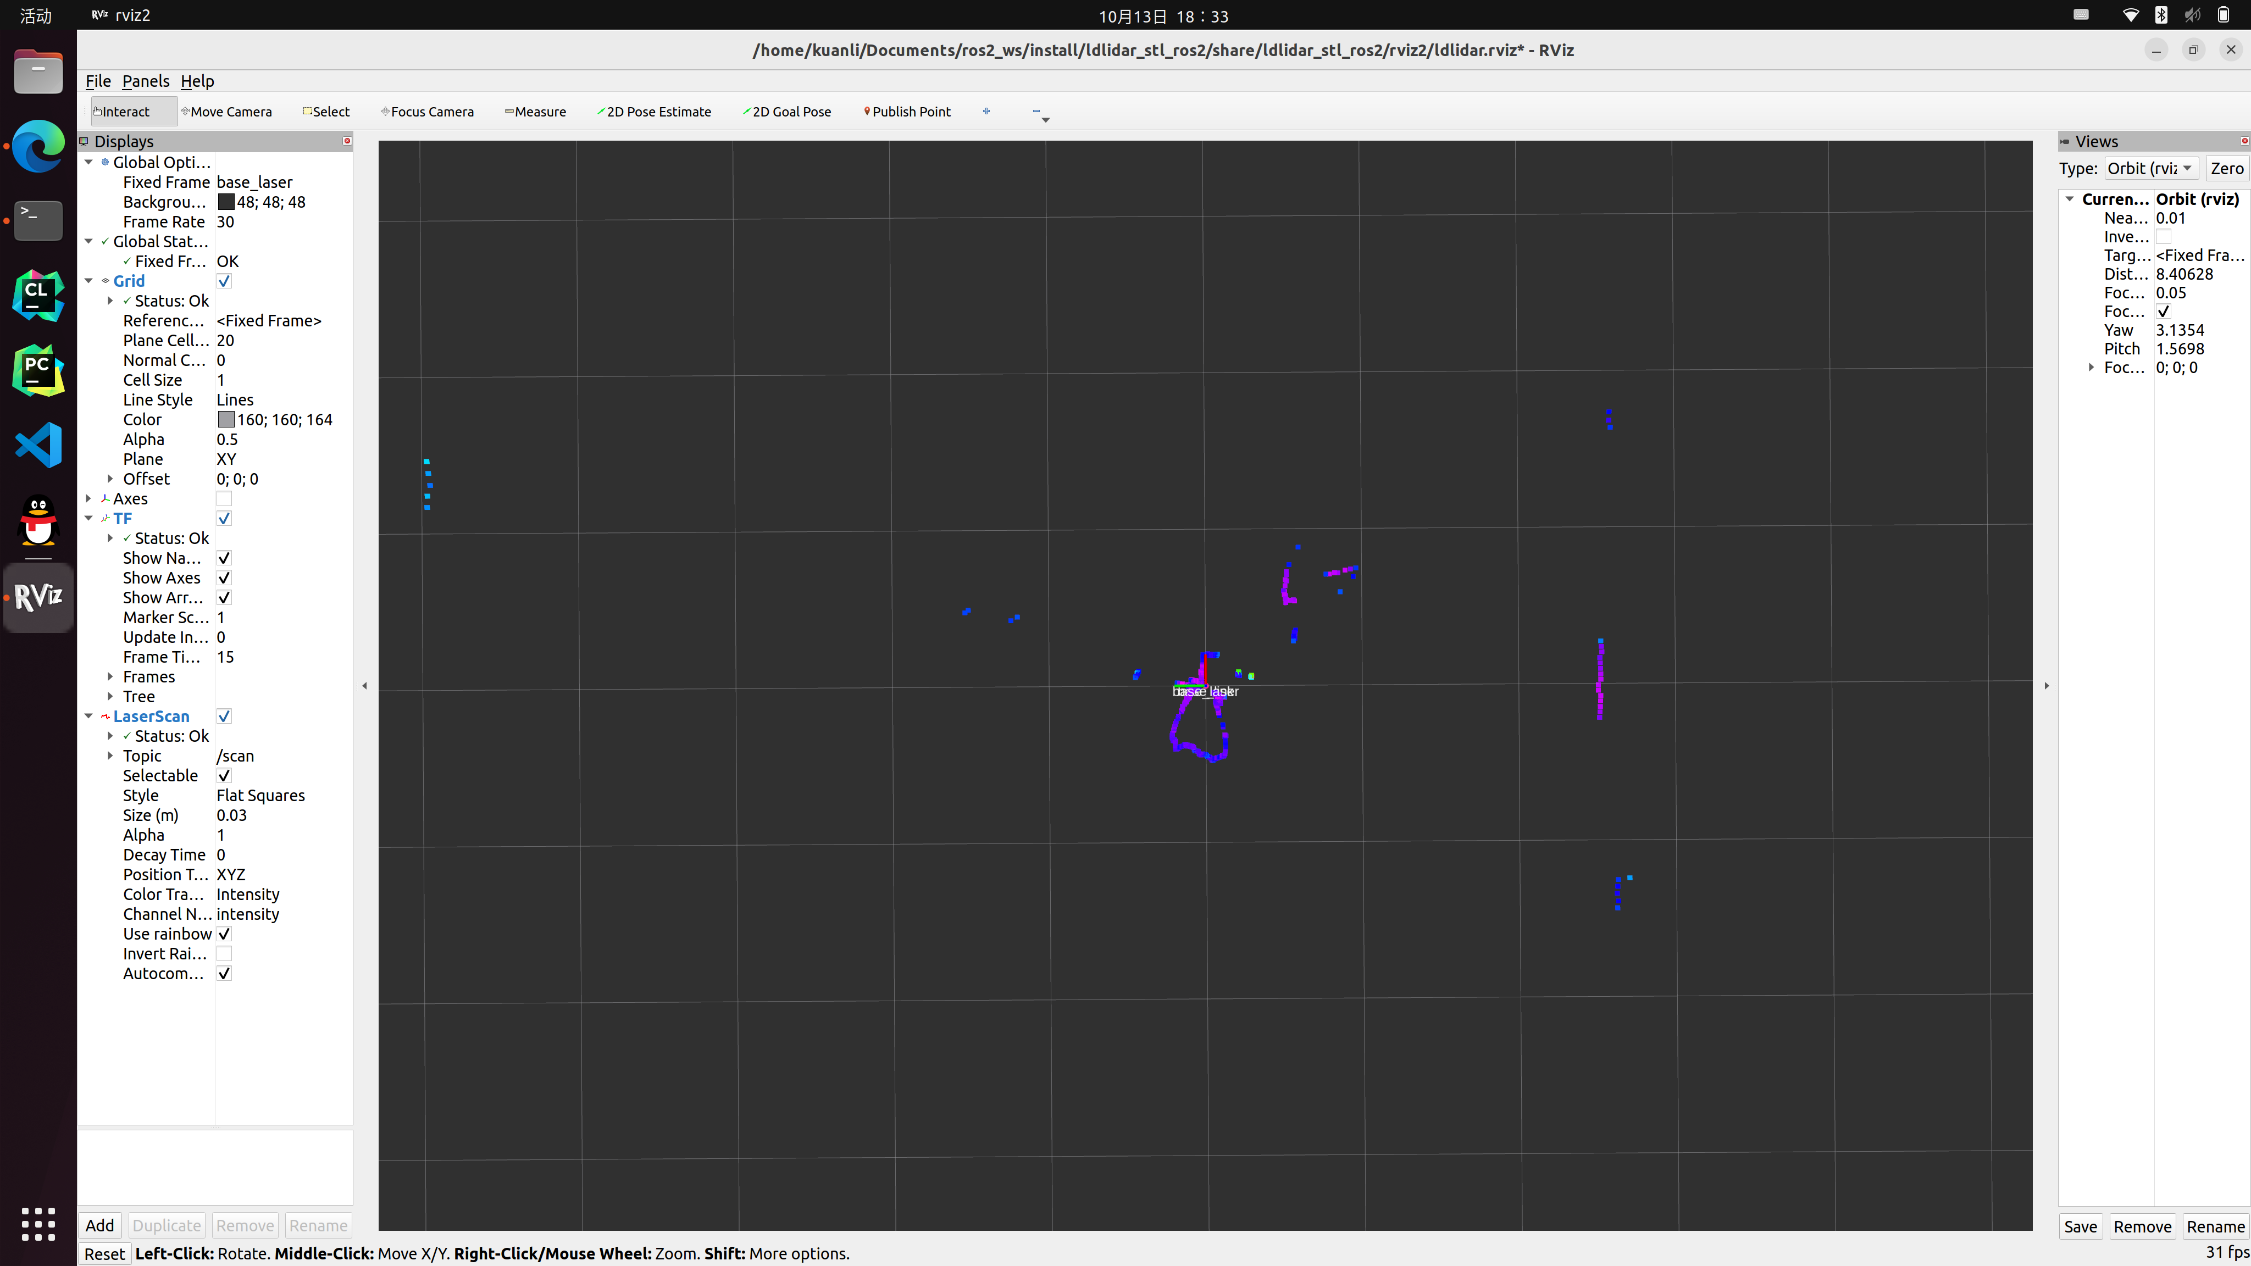Open the Panels menu
2251x1266 pixels.
pos(145,81)
